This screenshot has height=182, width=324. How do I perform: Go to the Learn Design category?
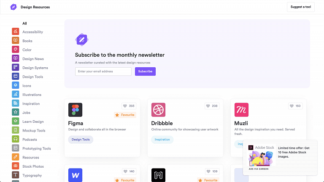(x=33, y=121)
